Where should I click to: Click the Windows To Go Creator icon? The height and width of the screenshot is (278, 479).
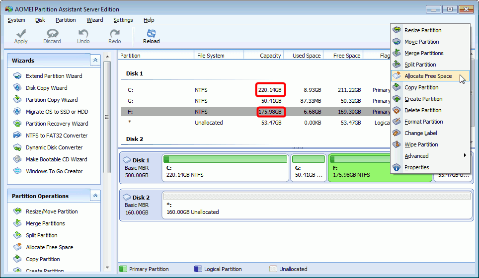[x=17, y=171]
